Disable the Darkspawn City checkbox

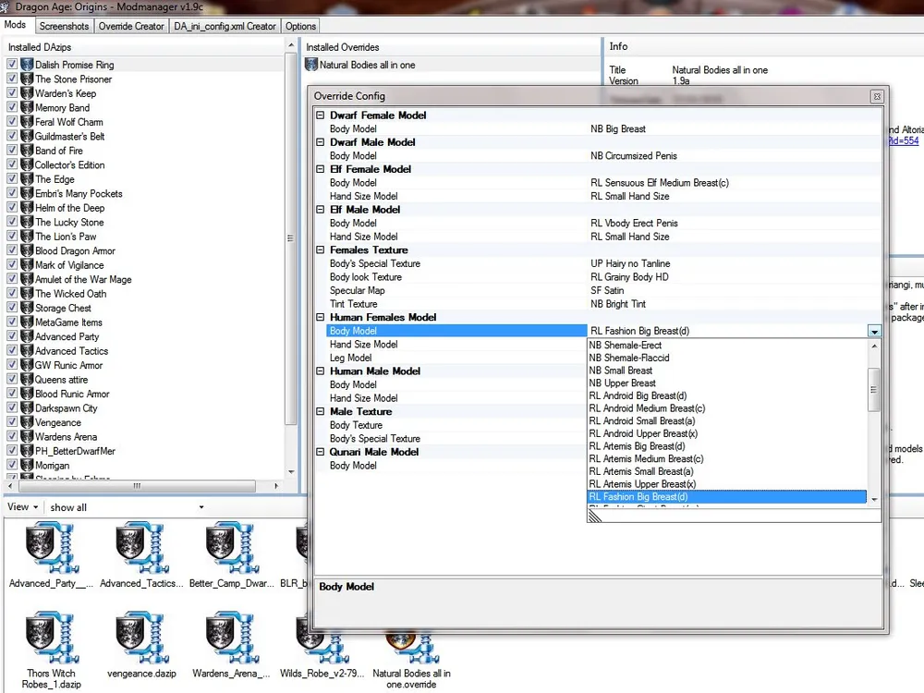[x=12, y=407]
